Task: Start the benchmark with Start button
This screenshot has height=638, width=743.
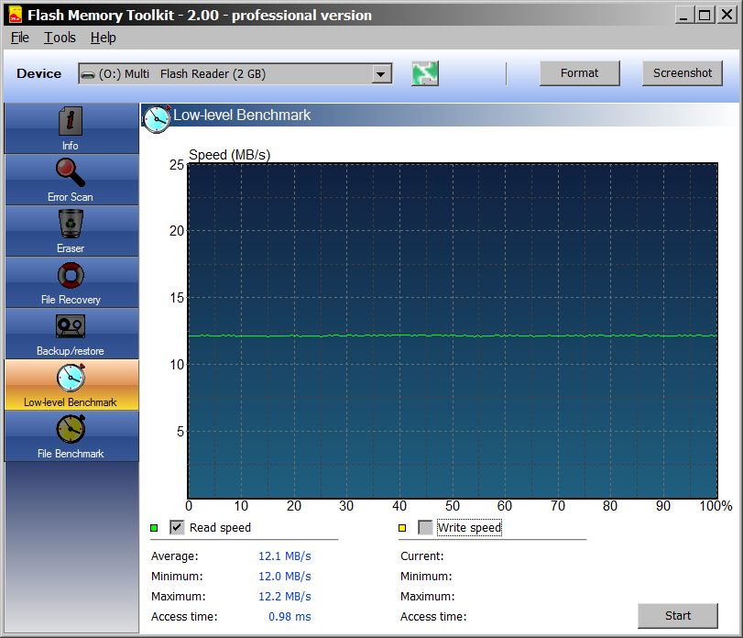Action: click(678, 615)
